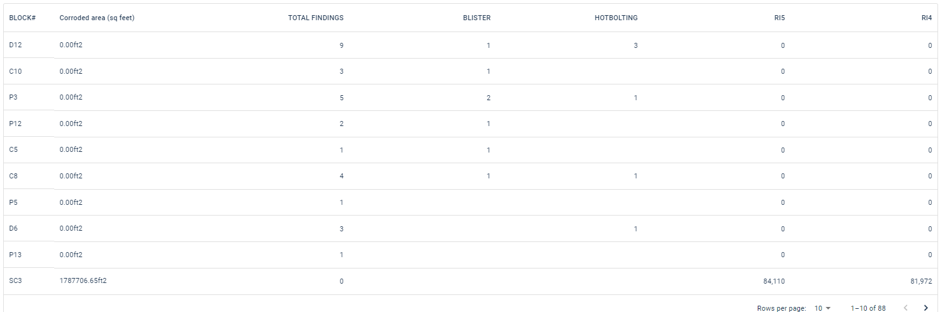Click the HOTBOLTING column header
940x312 pixels.
coord(615,18)
